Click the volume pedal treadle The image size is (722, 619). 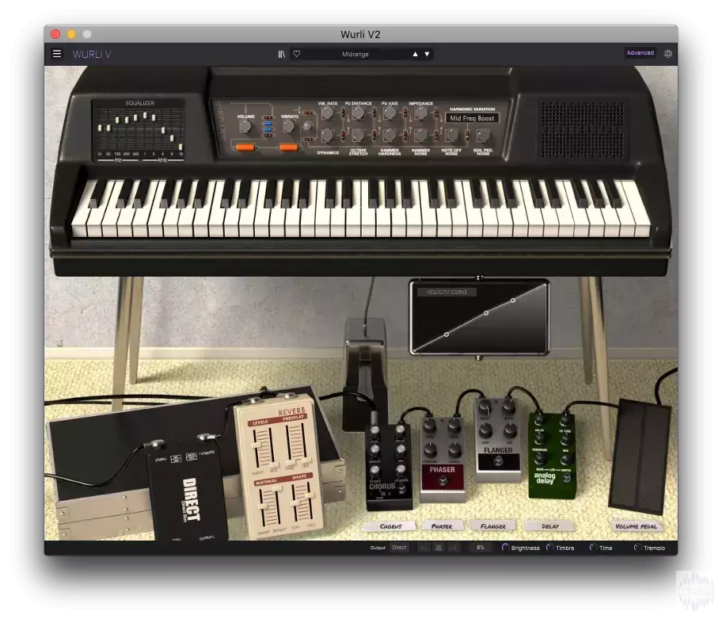pos(640,457)
